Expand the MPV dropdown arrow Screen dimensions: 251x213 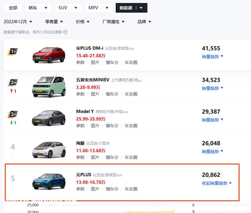[x=107, y=8]
